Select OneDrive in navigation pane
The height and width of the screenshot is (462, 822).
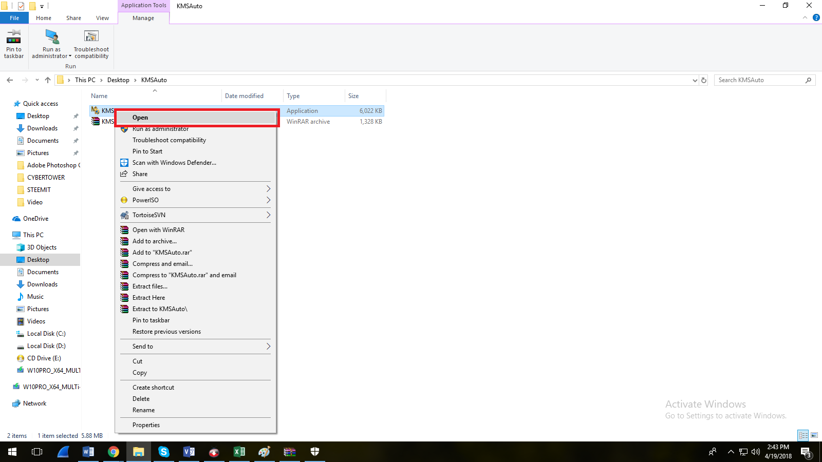coord(35,219)
